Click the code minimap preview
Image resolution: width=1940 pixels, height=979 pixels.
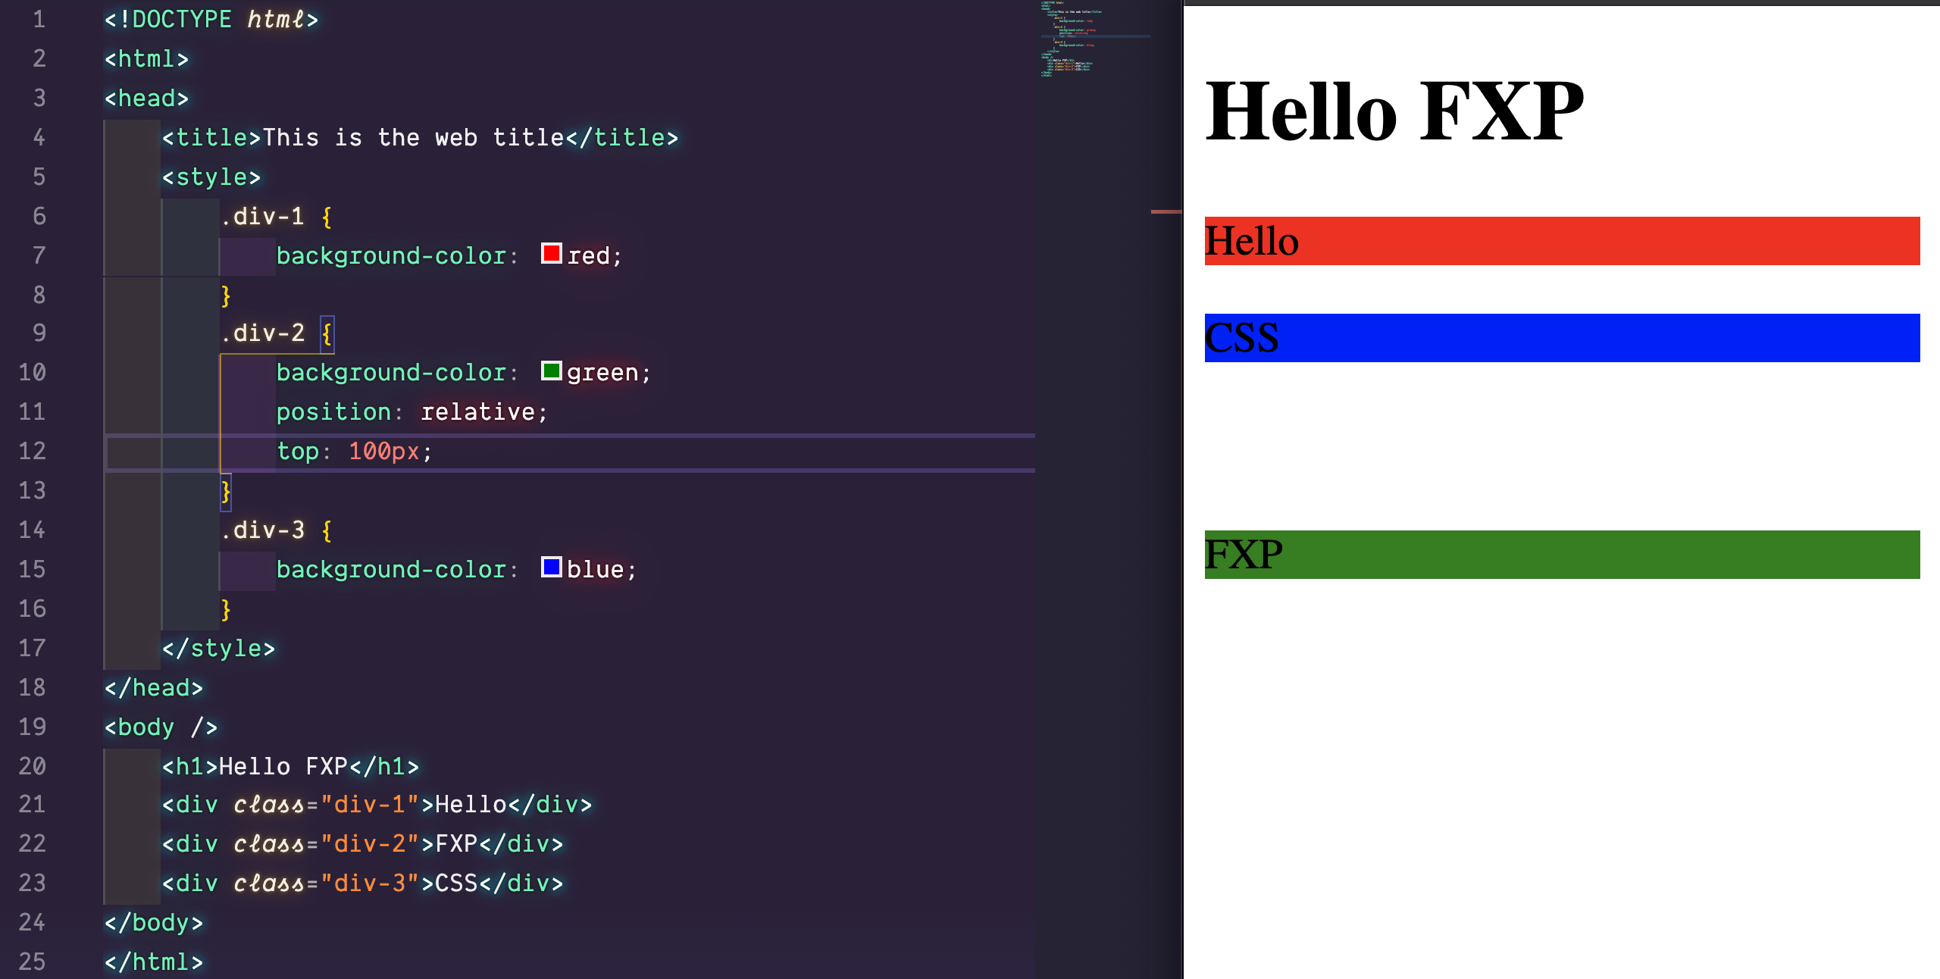(1072, 39)
